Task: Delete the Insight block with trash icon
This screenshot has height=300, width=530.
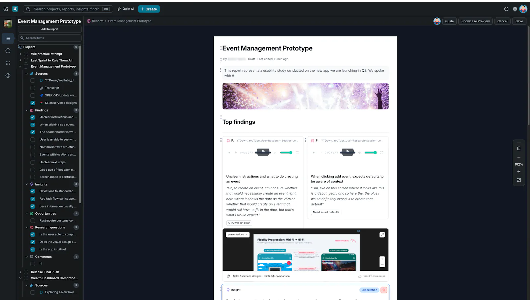Action: click(384, 290)
